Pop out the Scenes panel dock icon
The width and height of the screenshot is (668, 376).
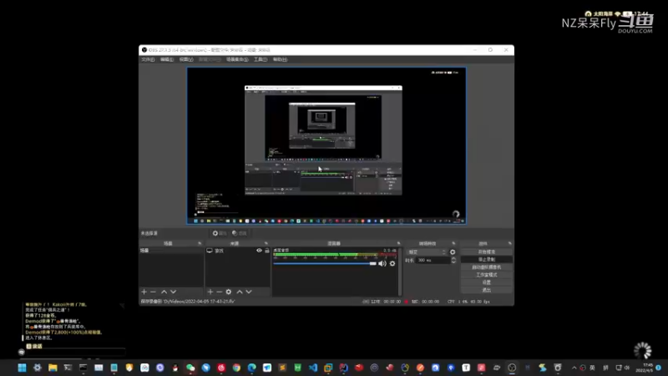point(200,243)
